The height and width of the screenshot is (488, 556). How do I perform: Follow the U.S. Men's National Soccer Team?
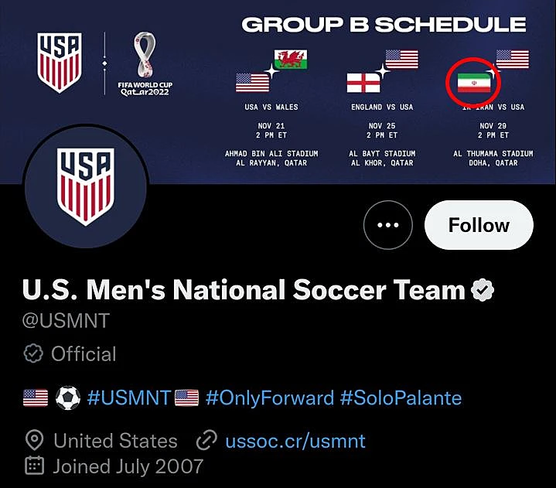479,225
